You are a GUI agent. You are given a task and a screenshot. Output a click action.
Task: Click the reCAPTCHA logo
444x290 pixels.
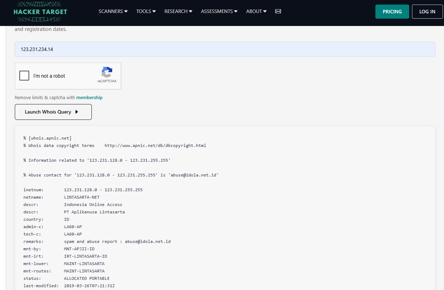coord(107,72)
